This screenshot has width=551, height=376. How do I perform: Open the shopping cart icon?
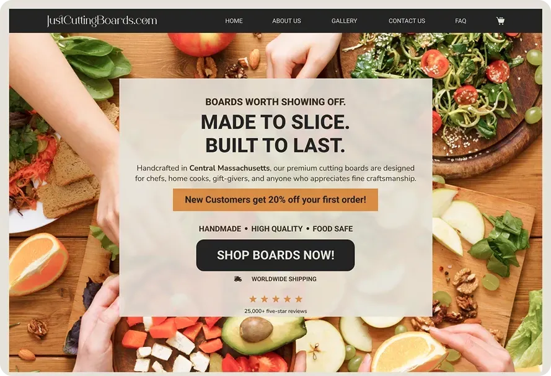[x=500, y=20]
